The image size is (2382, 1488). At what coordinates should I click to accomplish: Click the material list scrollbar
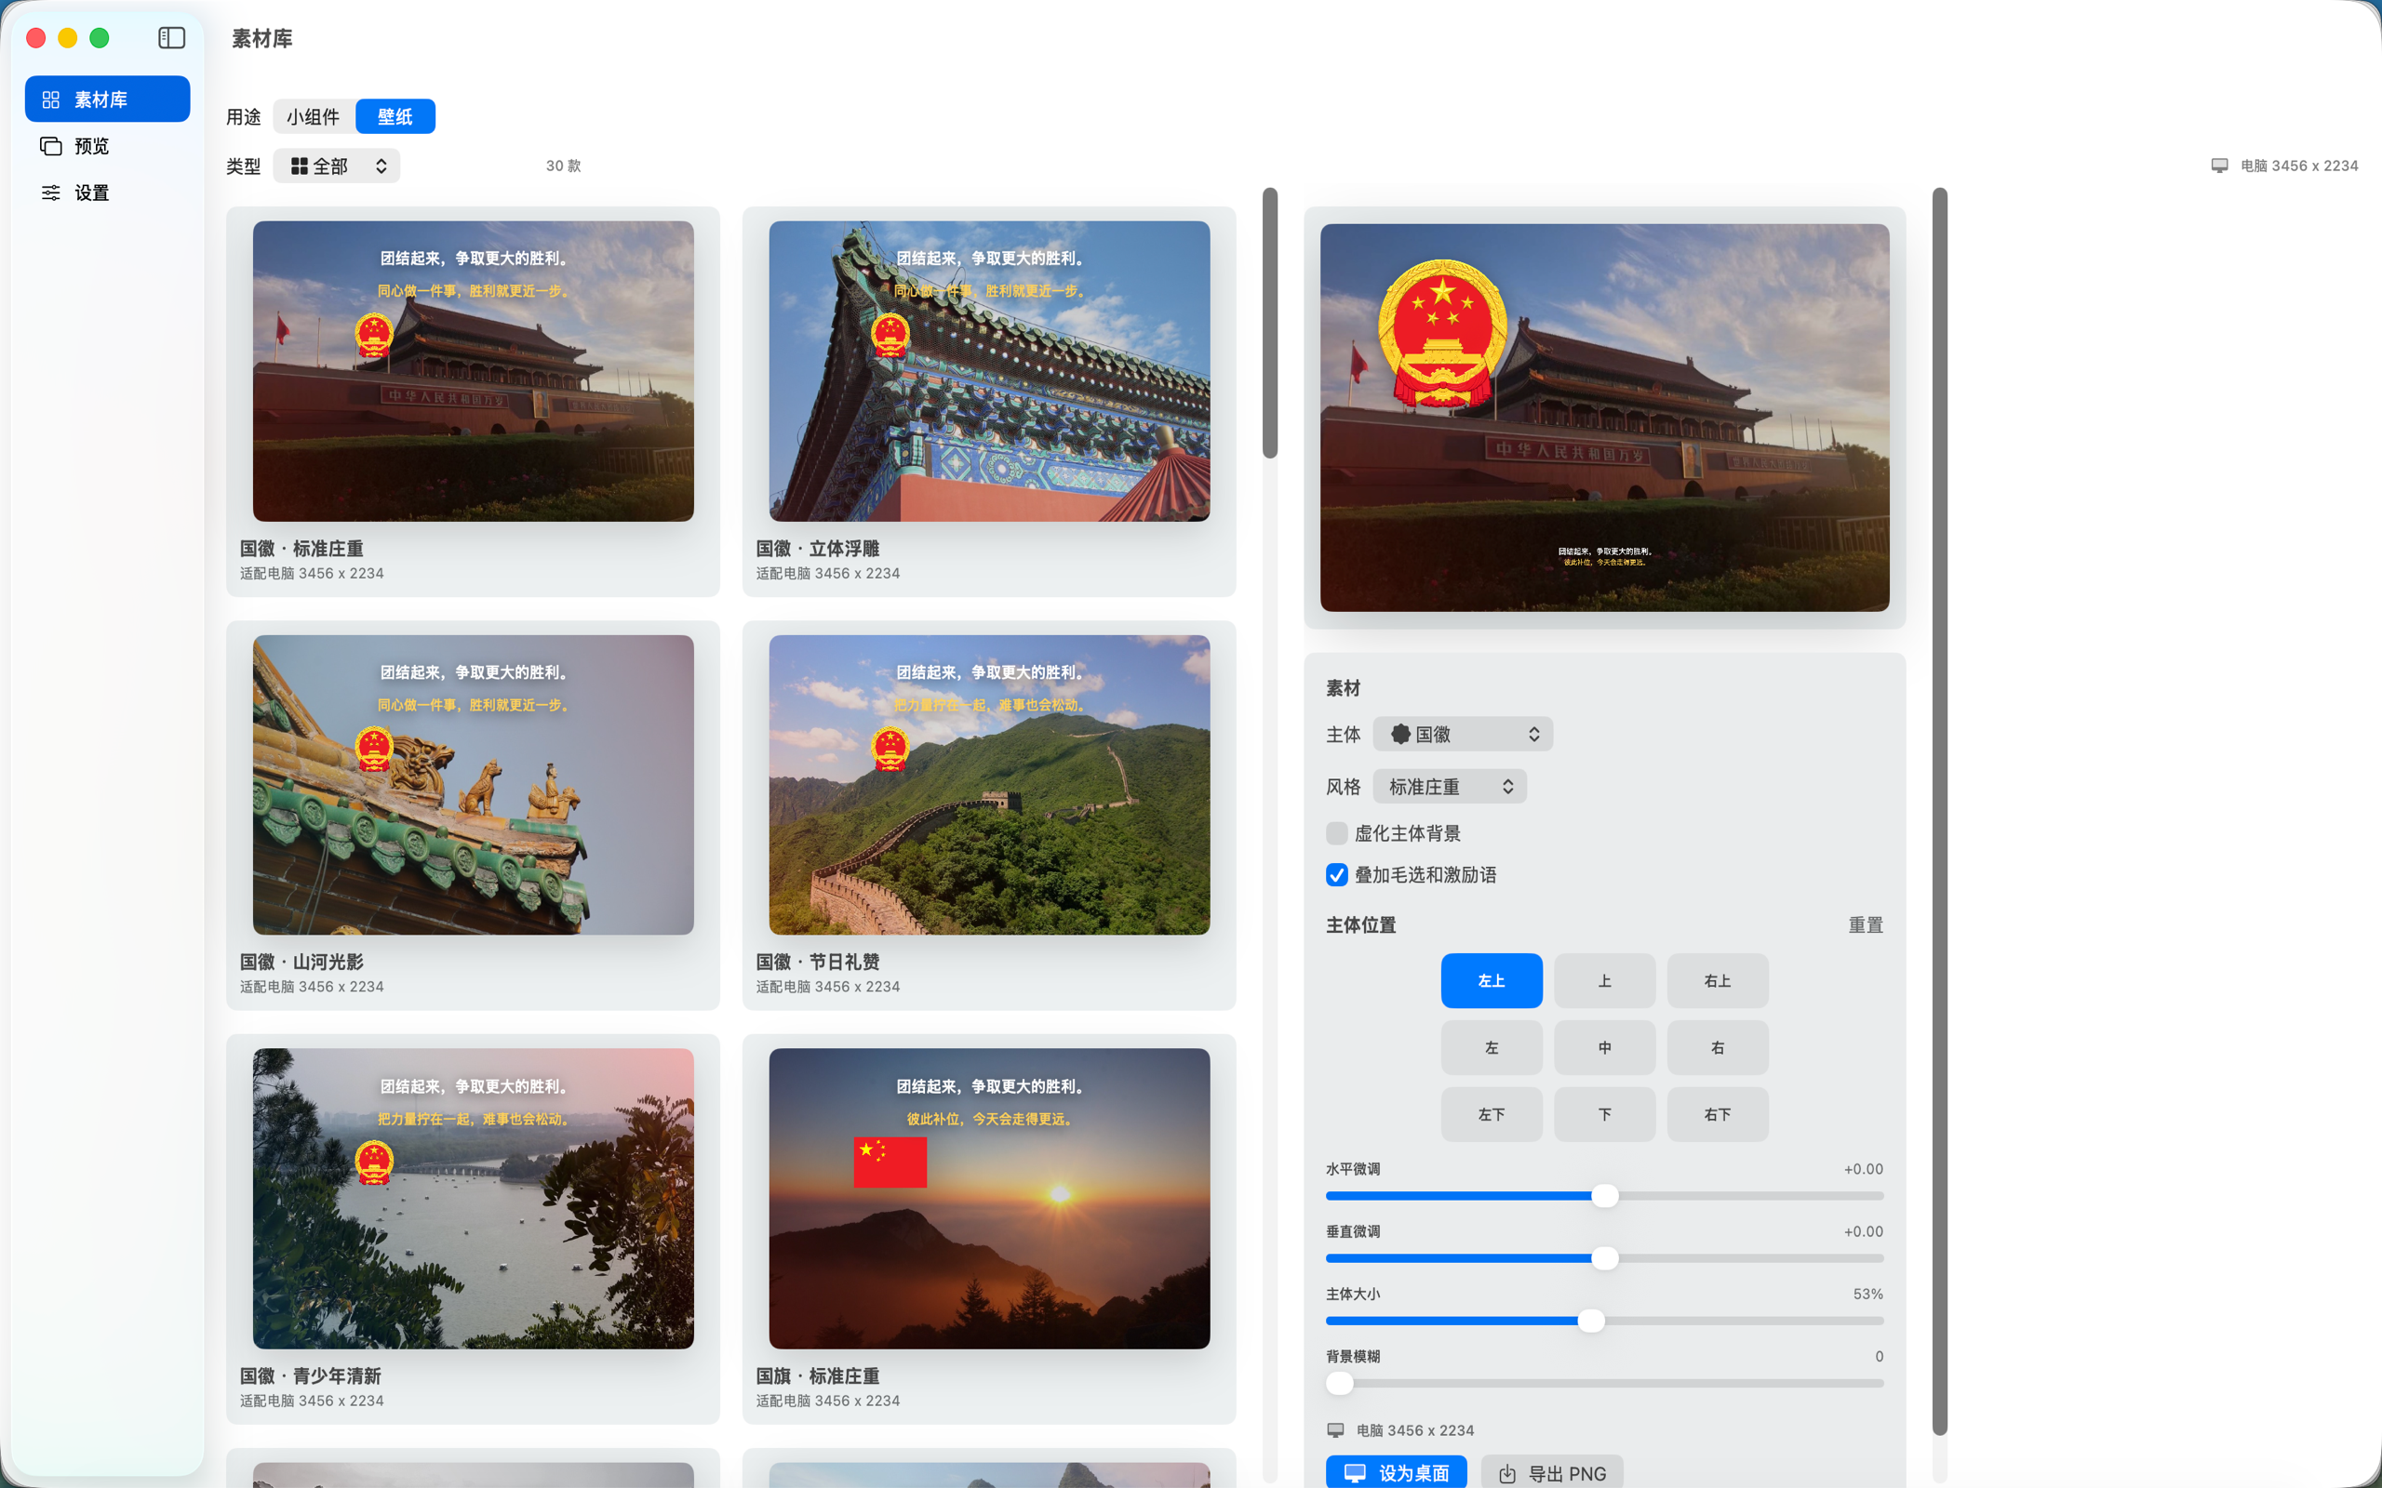[x=1270, y=323]
